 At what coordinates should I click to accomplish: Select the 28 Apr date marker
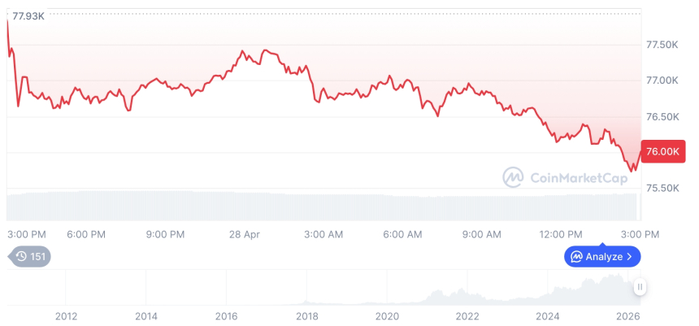(244, 234)
